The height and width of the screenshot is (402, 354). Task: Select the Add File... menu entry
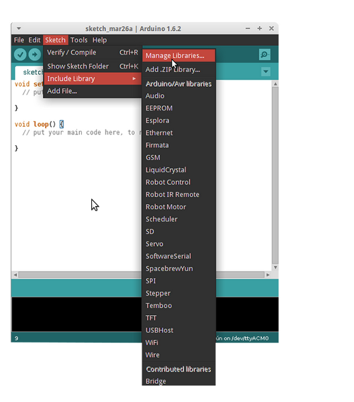tap(93, 91)
